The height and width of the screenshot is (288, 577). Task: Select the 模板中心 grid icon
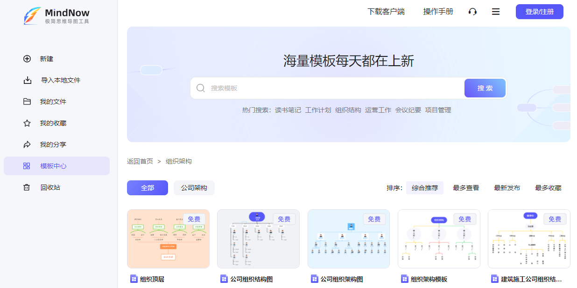click(x=27, y=166)
